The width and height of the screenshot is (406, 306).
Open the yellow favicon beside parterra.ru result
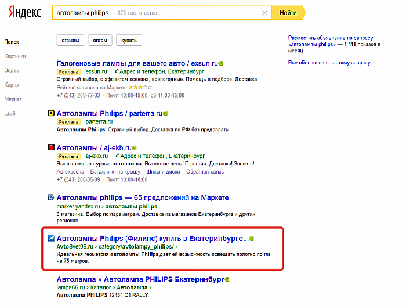coord(51,113)
